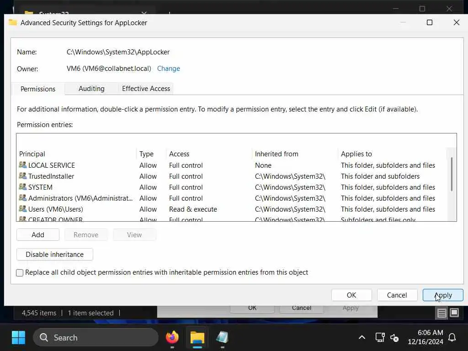Open the clock showing 6:06 AM

(x=425, y=337)
